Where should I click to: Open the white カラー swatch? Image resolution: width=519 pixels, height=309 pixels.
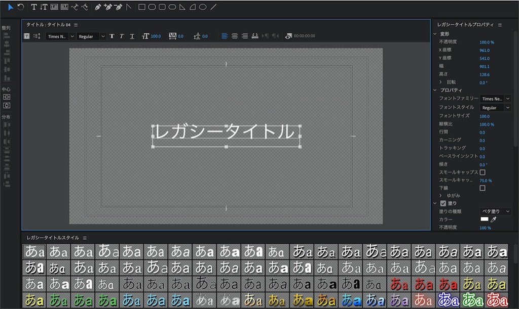tap(484, 219)
